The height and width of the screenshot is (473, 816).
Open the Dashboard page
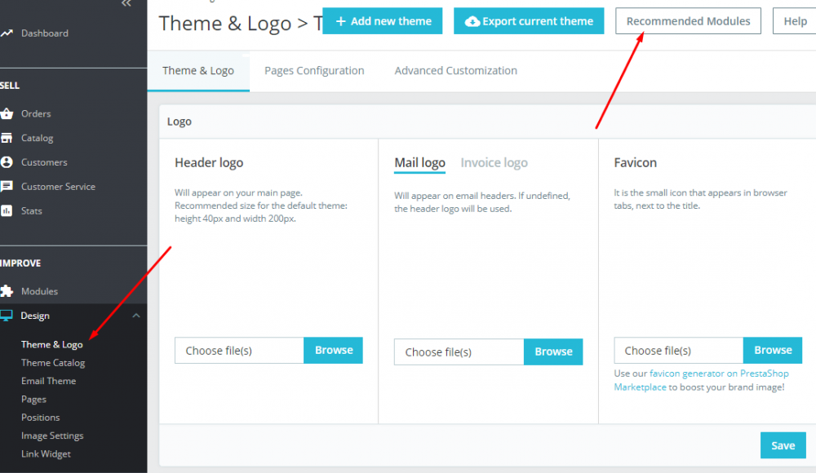tap(45, 33)
